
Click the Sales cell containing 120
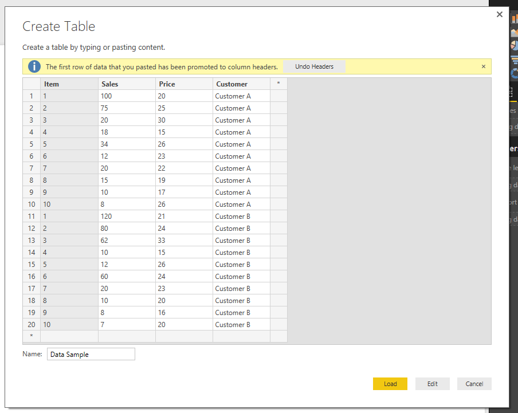pyautogui.click(x=127, y=217)
